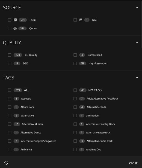
Task: Click the vertical scrollbar on the right
Action: [x=141, y=25]
